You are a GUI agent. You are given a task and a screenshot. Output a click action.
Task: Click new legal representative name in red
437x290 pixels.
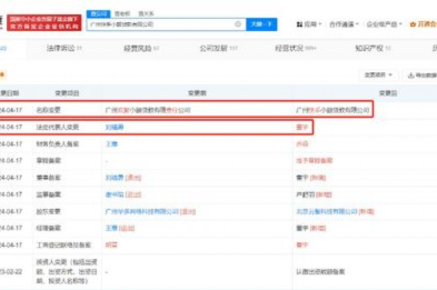[302, 127]
